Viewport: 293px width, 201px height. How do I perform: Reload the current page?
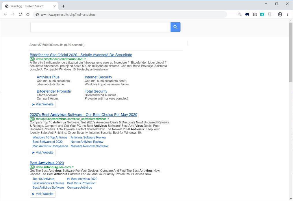[x=20, y=14]
